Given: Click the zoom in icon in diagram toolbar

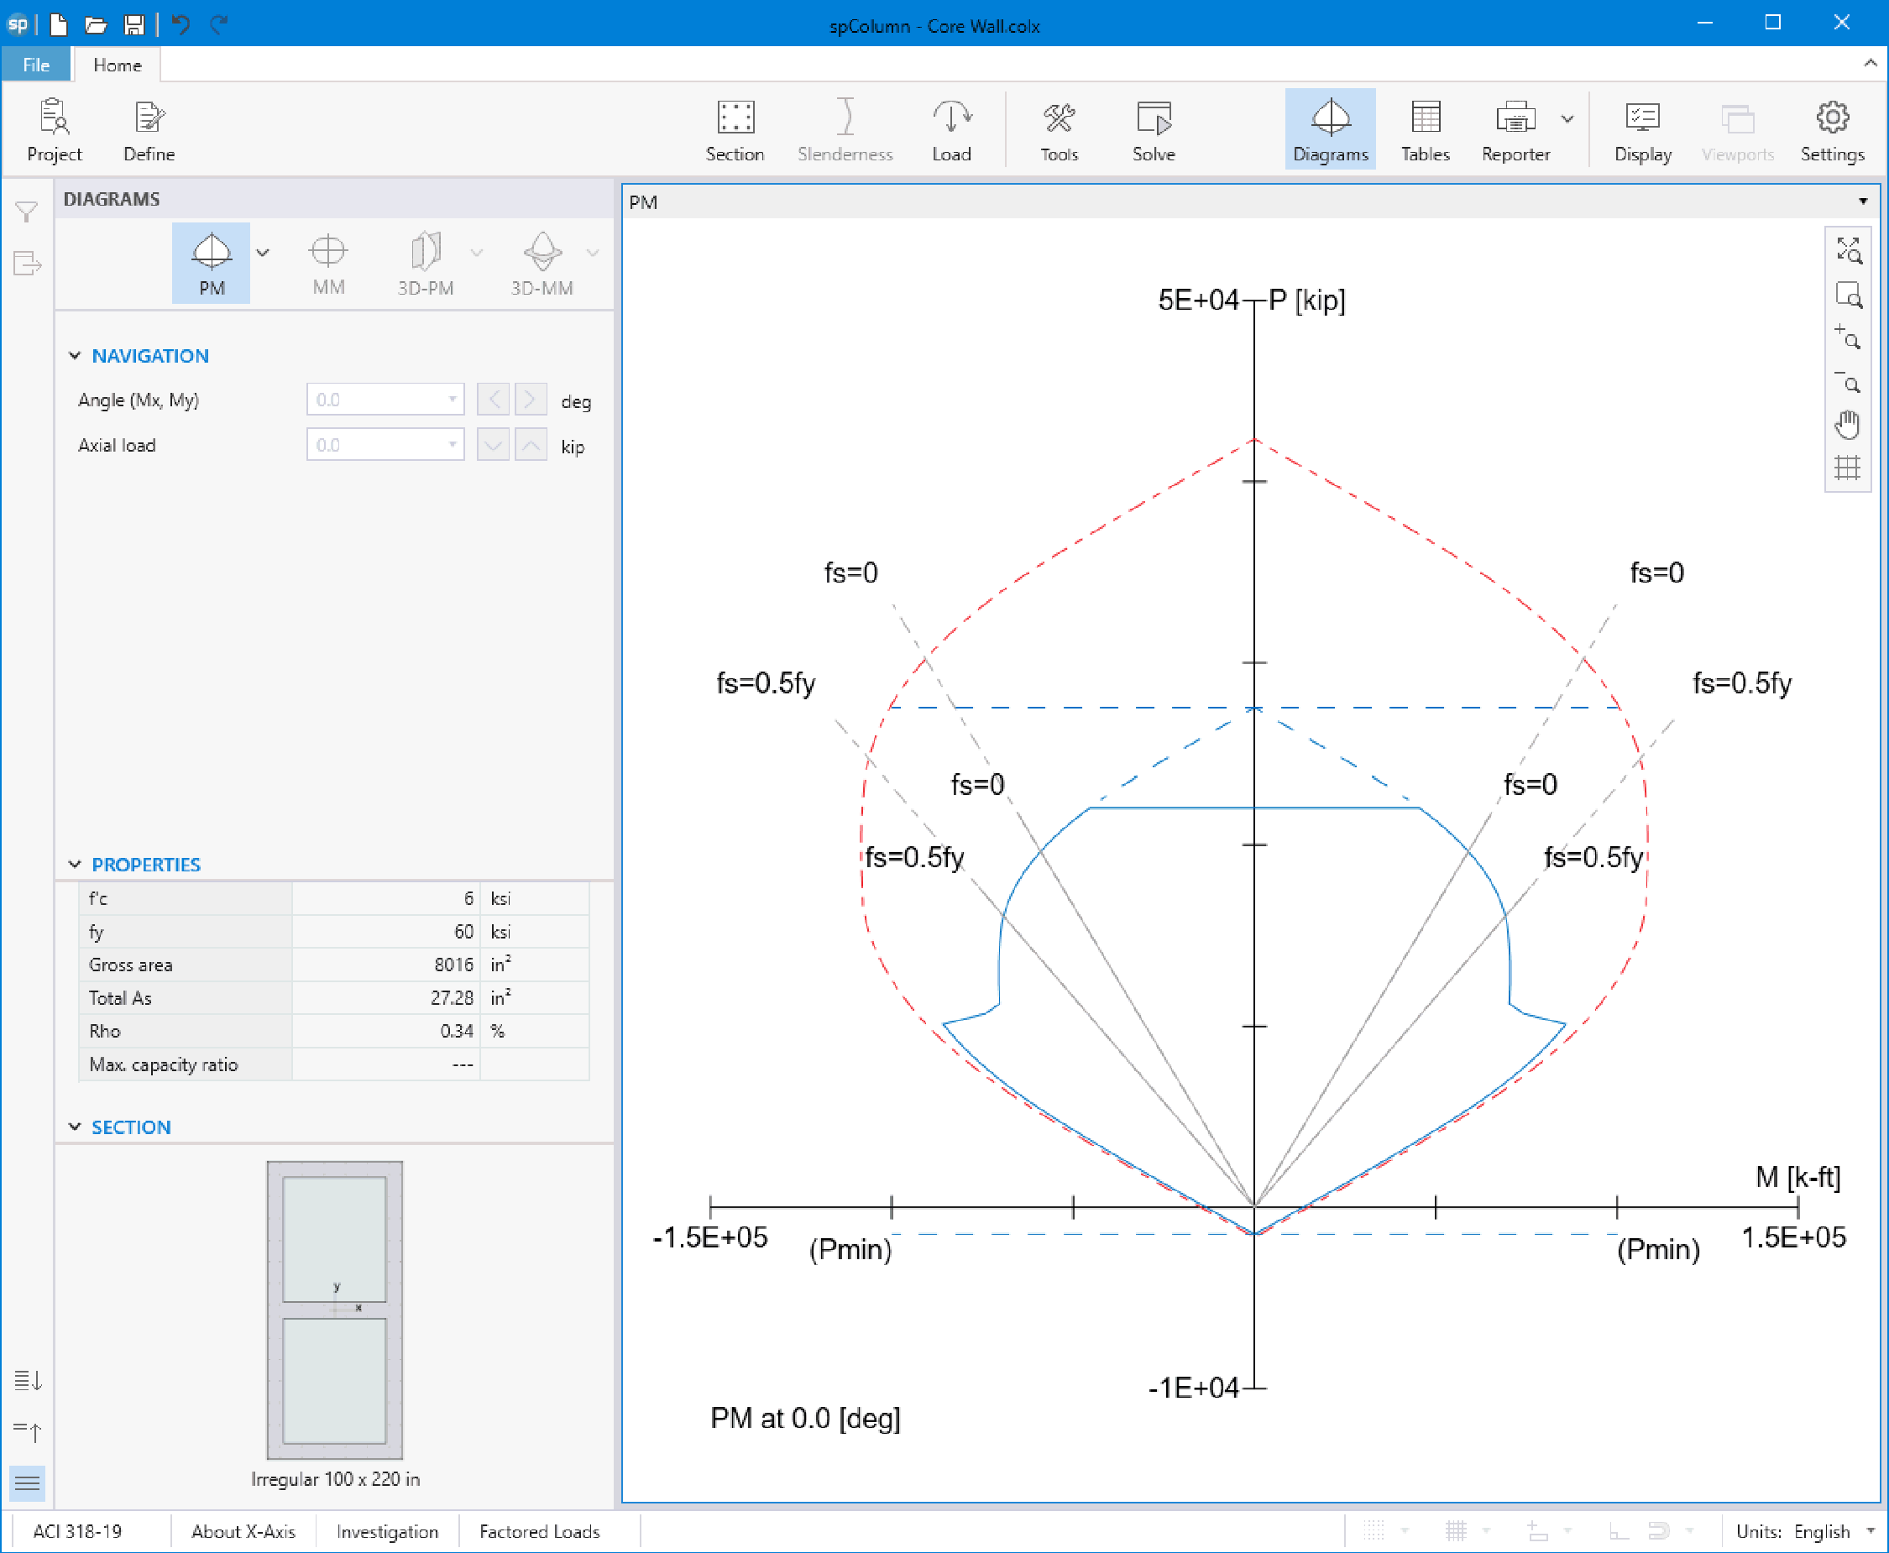Looking at the screenshot, I should point(1848,338).
